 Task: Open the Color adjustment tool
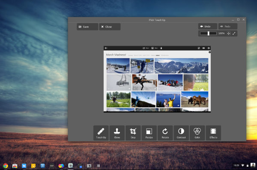point(197,133)
